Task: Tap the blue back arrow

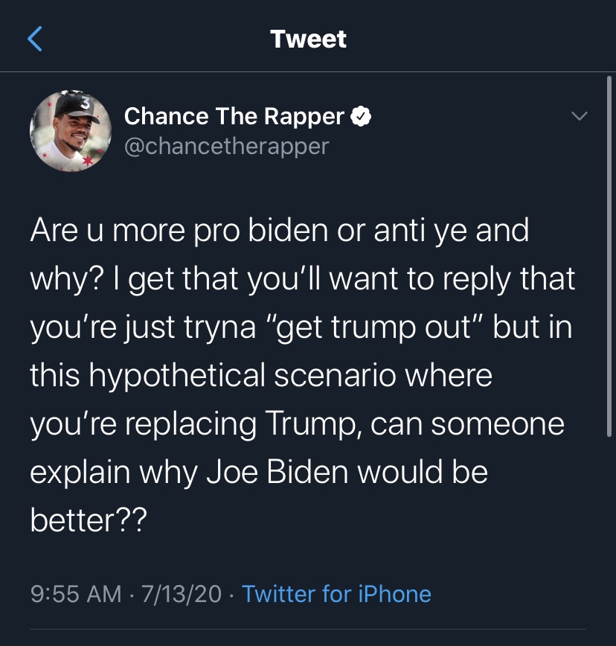Action: (34, 39)
